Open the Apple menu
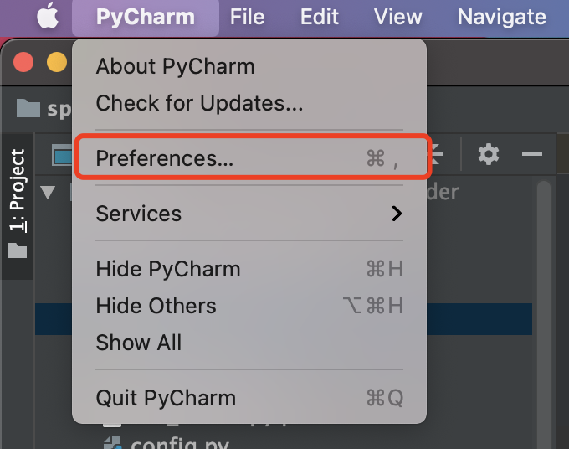Image resolution: width=569 pixels, height=449 pixels. point(48,15)
